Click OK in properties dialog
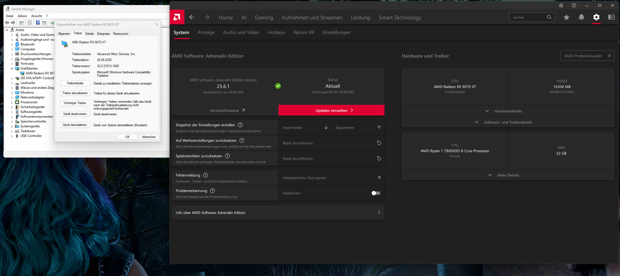 click(127, 137)
